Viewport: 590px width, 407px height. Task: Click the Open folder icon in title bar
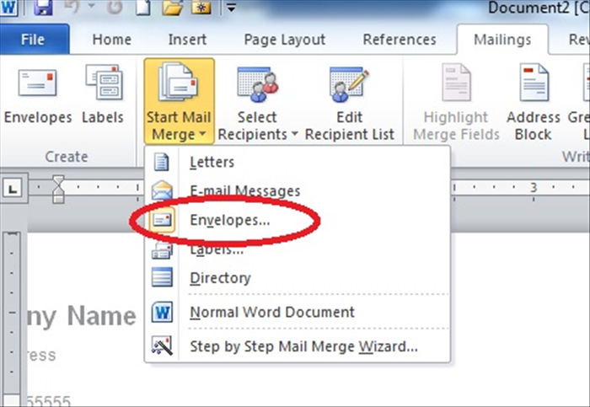pos(172,7)
